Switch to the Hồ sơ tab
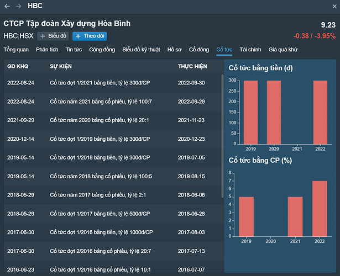This screenshot has width=340, height=276. click(x=174, y=50)
